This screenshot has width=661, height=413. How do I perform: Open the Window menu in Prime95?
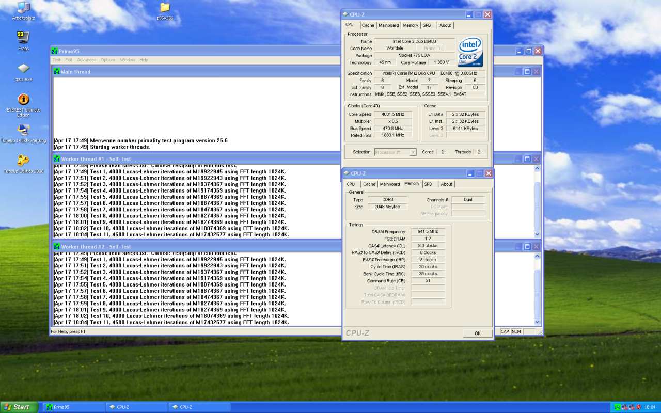tap(128, 60)
